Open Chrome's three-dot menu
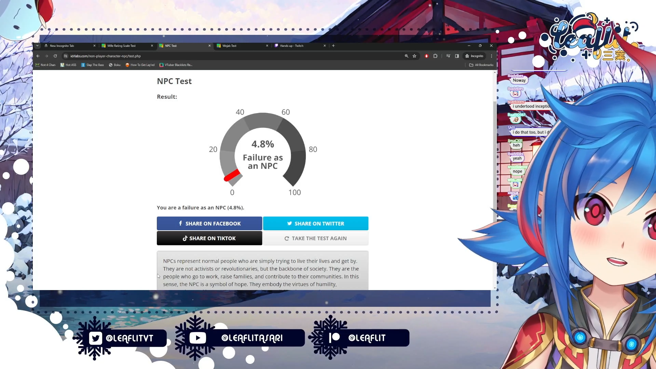This screenshot has width=656, height=369. tap(492, 56)
